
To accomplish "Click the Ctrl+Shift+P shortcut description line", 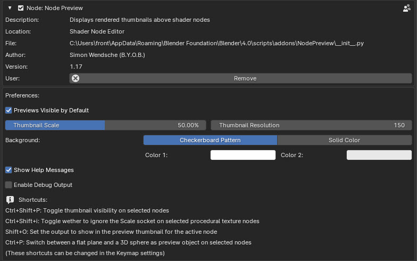I will point(87,210).
